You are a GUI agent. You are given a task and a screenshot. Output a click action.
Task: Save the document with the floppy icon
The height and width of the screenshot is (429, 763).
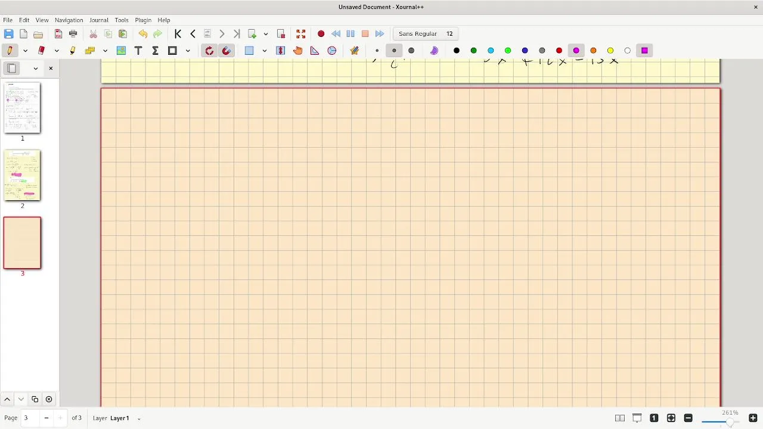(8, 34)
